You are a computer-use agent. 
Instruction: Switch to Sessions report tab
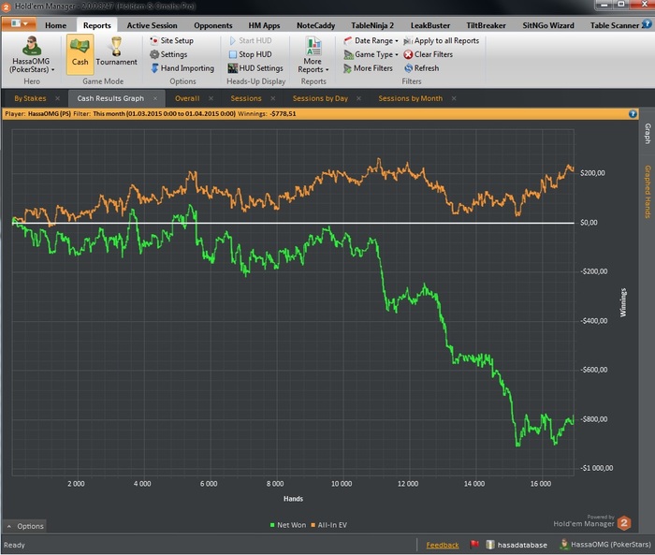click(x=246, y=98)
